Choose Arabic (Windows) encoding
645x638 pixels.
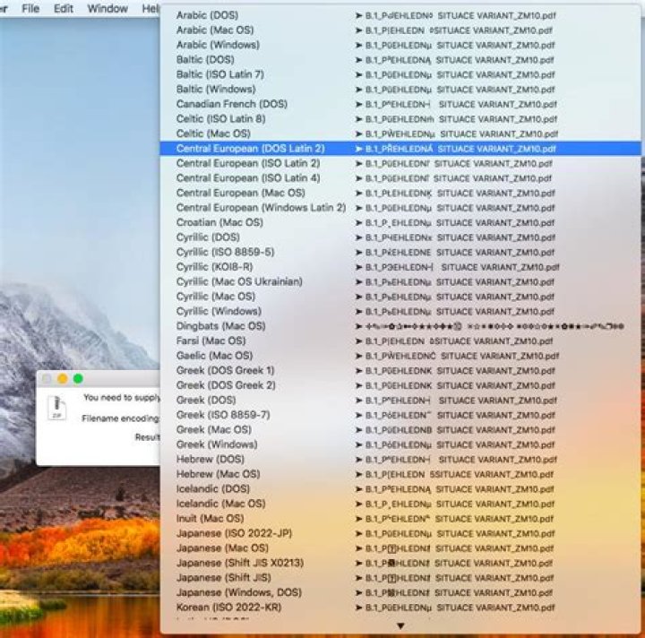point(400,45)
